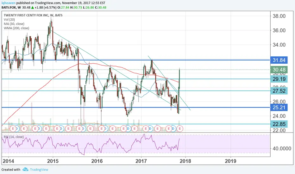Click the 22.85 price level label

click(279, 124)
